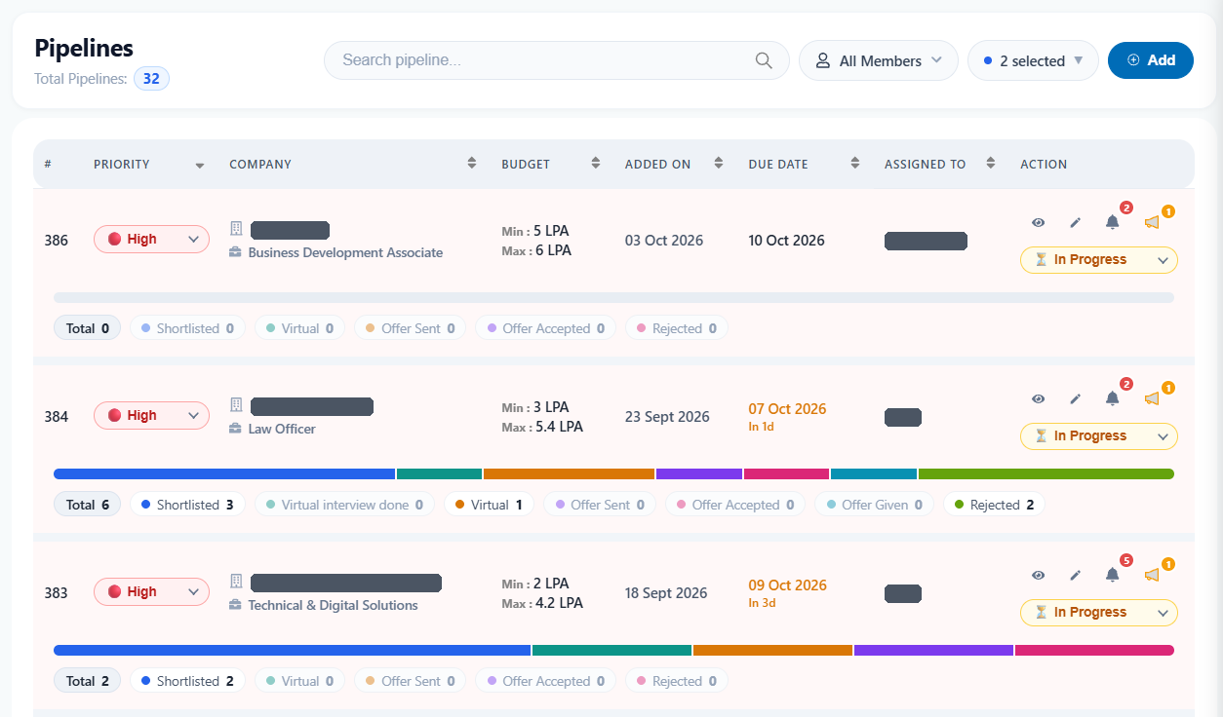1223x717 pixels.
Task: Open the All Members dropdown
Action: click(878, 60)
